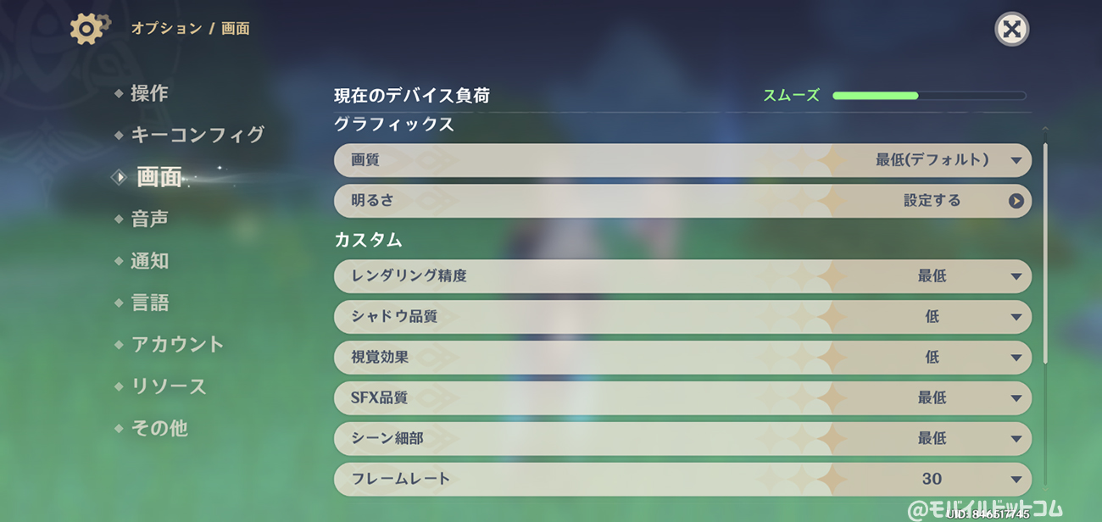Viewport: 1102px width, 522px height.
Task: Click the arrow icon beside 明るさ 設定する
Action: click(1016, 202)
